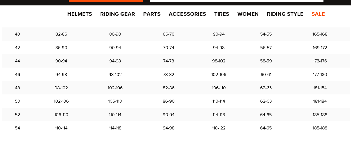351x149 pixels.
Task: Go to the TIRES section
Action: (x=222, y=14)
